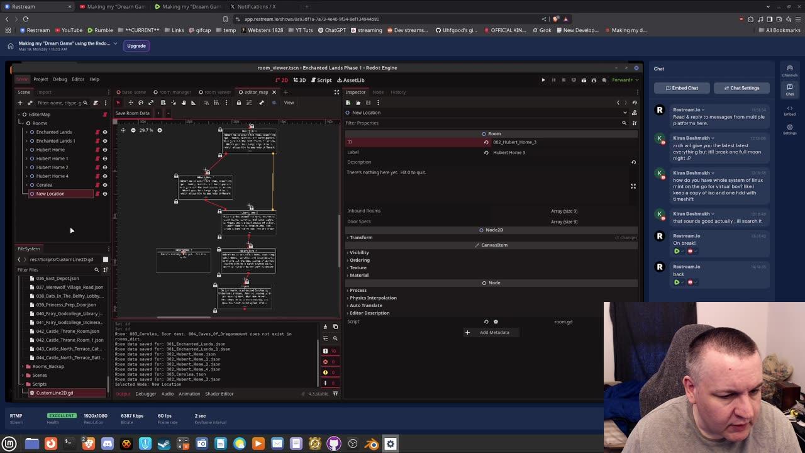Click the center view icon
Viewport: 805px width, 453px height.
[x=123, y=130]
